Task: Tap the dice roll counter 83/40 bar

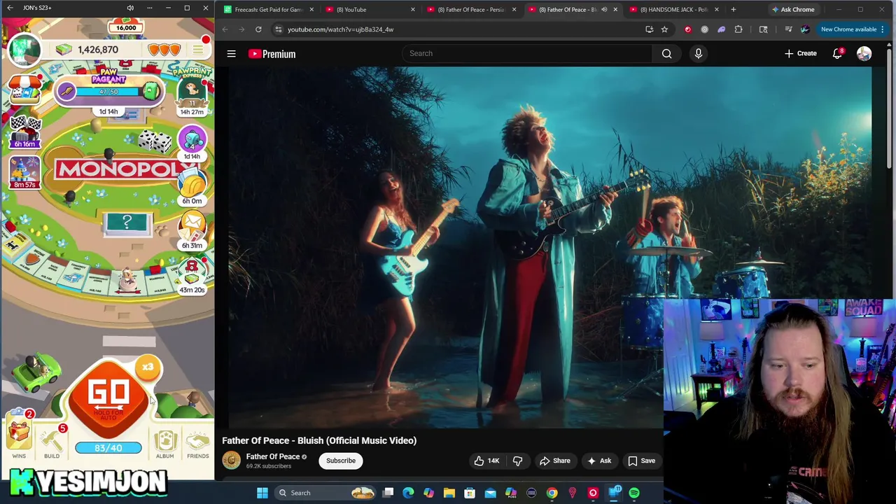Action: 108,448
